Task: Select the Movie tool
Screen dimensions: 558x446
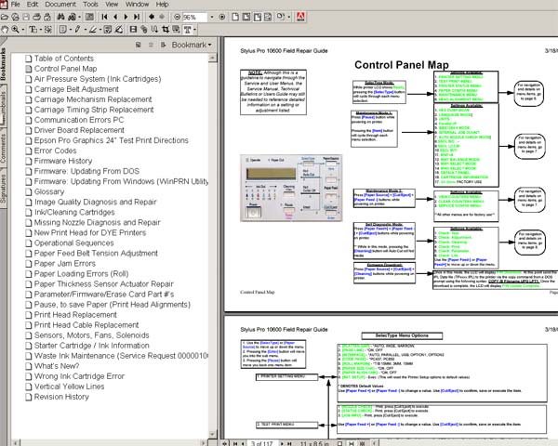Action: pos(133,29)
